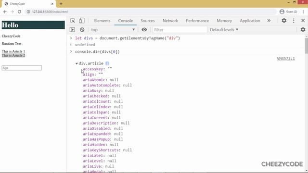
Task: Click the ariaColSpan property row
Action: (102, 112)
